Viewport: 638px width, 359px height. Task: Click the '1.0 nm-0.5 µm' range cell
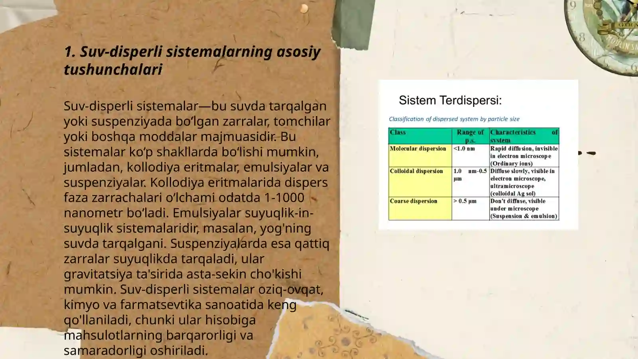[471, 182]
